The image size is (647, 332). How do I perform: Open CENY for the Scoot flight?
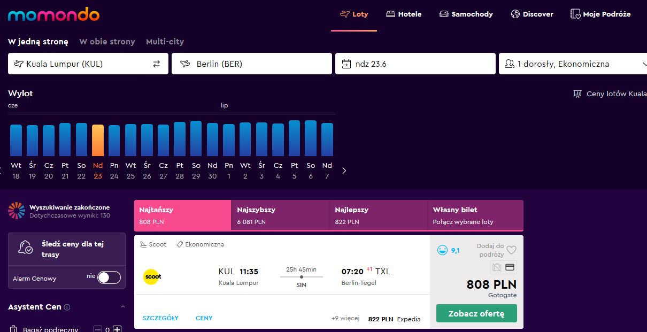click(x=204, y=318)
